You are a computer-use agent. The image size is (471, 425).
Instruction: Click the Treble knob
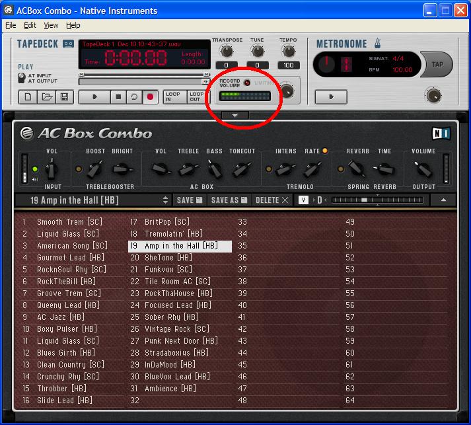[188, 169]
